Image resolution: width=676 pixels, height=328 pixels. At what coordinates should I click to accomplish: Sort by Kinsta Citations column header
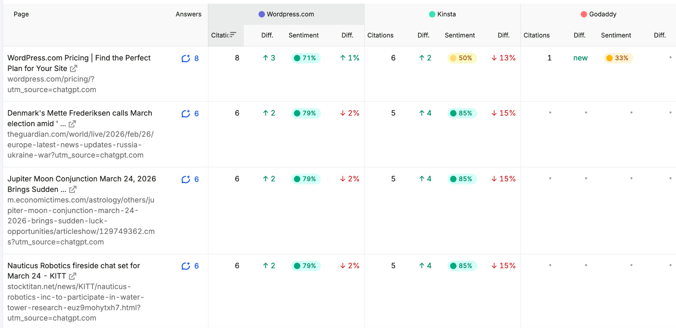pos(380,35)
